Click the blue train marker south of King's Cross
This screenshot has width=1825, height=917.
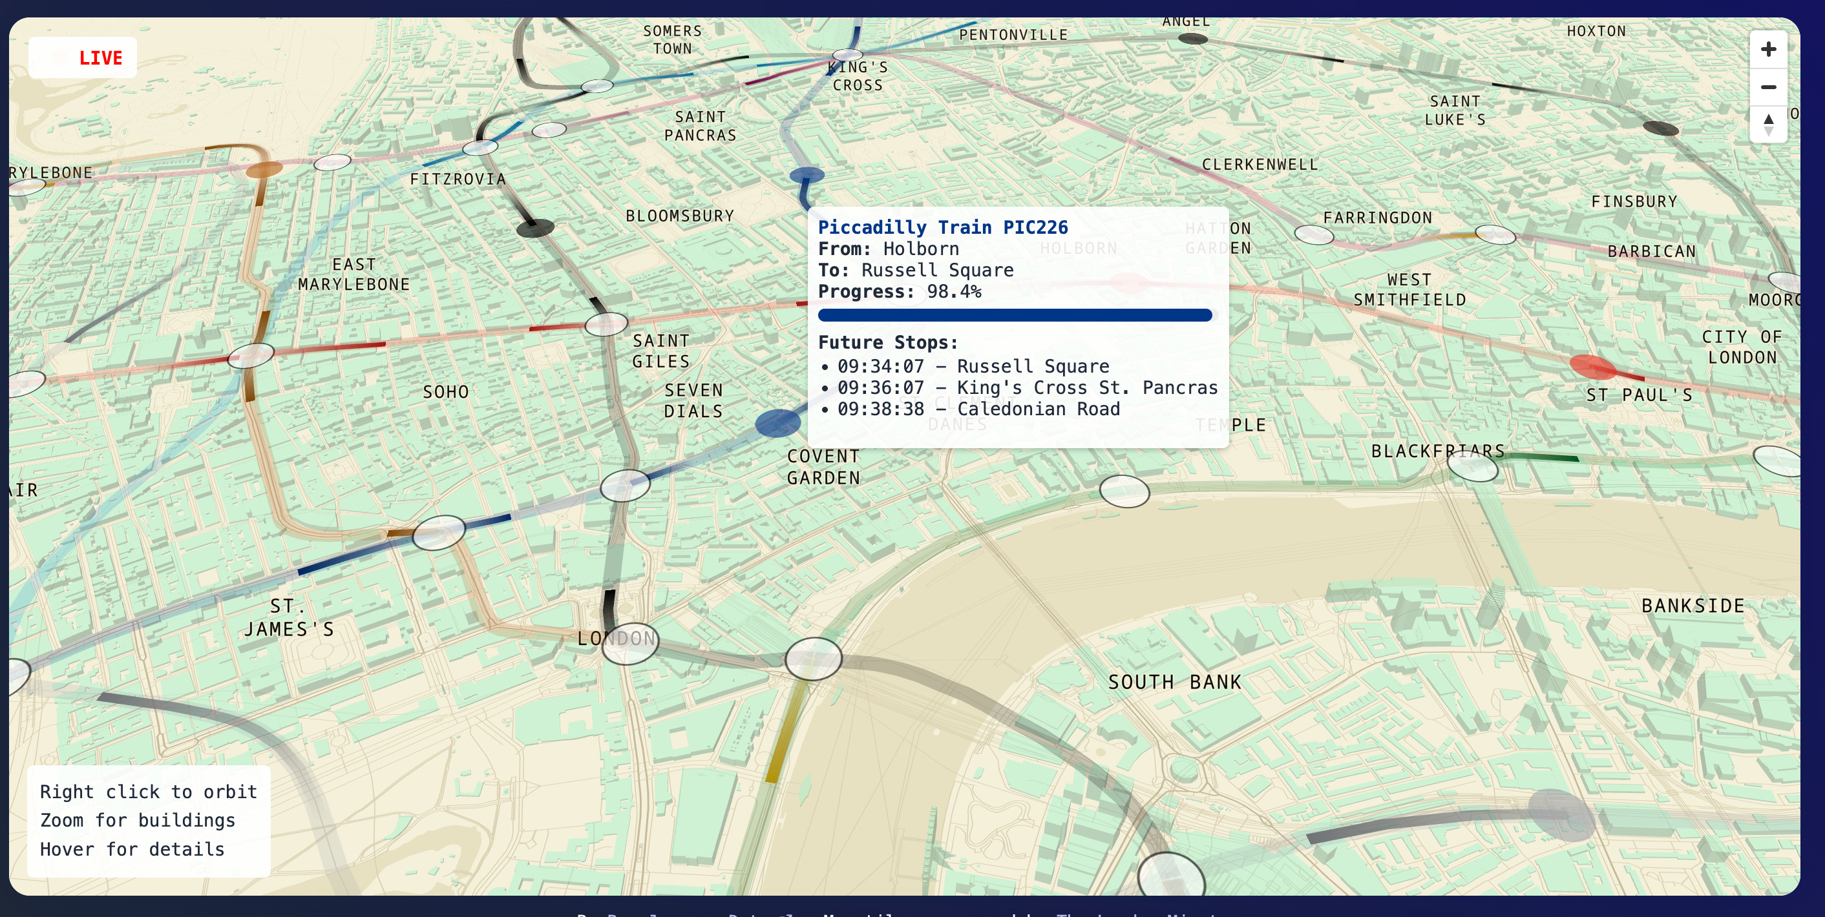point(807,174)
